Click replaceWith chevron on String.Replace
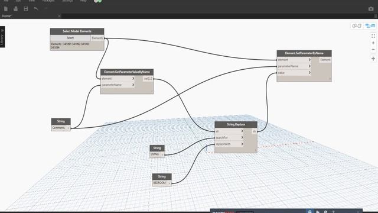 [x=242, y=144]
